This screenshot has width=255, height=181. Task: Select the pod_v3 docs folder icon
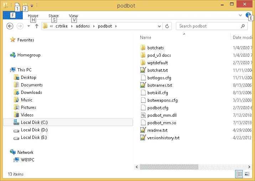coord(143,55)
